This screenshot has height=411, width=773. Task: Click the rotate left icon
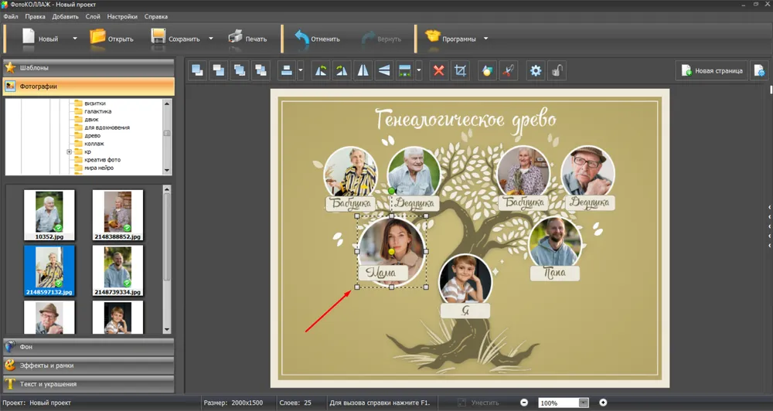tap(321, 71)
